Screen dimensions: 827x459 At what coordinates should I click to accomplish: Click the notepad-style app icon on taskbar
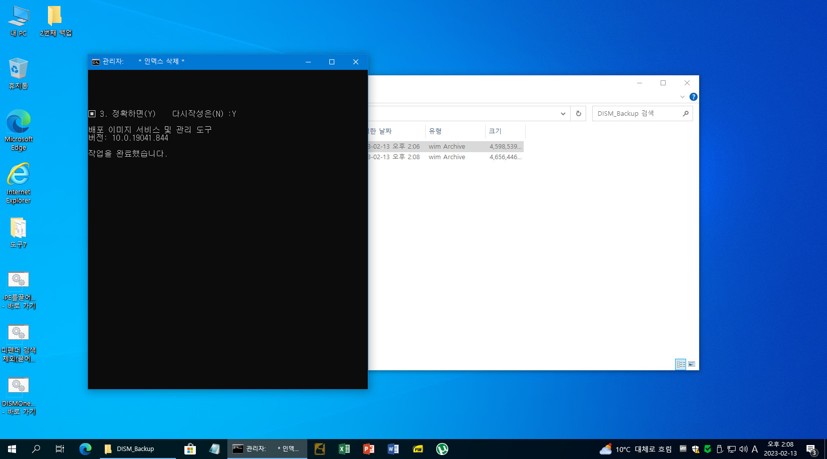pos(214,449)
